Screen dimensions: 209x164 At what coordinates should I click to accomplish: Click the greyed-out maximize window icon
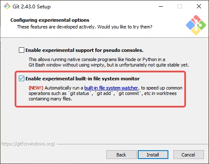180,6
